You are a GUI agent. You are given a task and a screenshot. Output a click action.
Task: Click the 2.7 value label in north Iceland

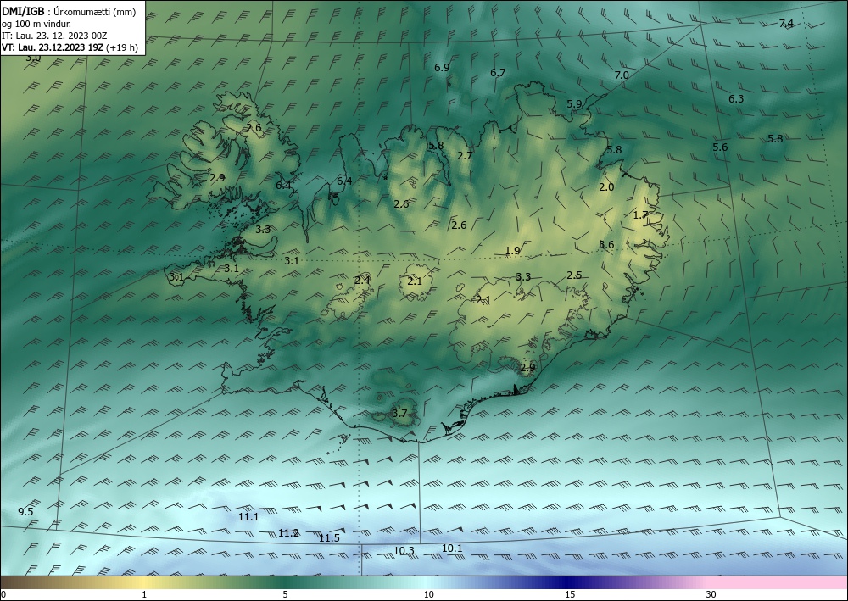tap(465, 156)
